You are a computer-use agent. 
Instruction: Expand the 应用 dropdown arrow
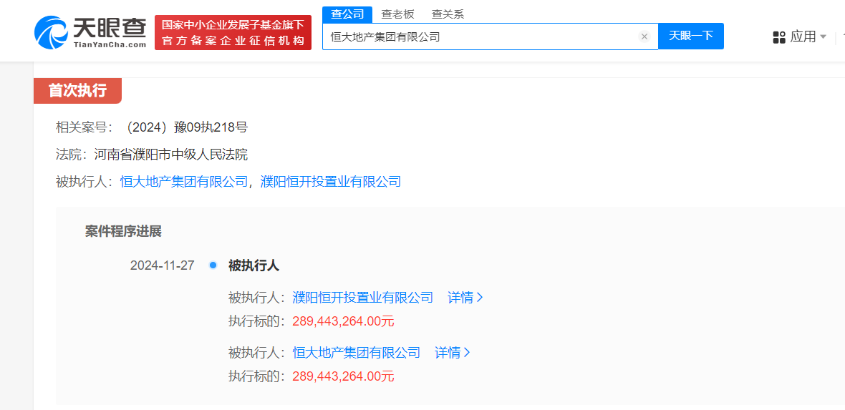(823, 37)
